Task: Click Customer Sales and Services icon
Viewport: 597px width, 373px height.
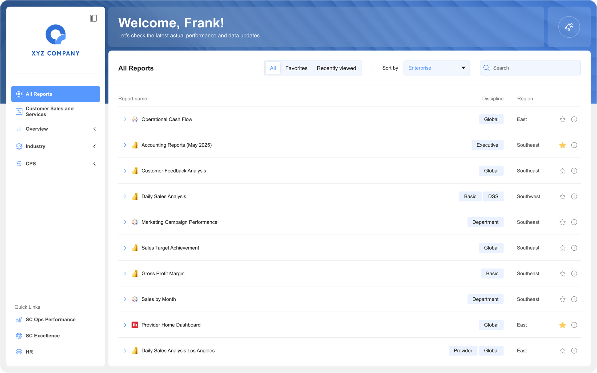Action: click(19, 111)
